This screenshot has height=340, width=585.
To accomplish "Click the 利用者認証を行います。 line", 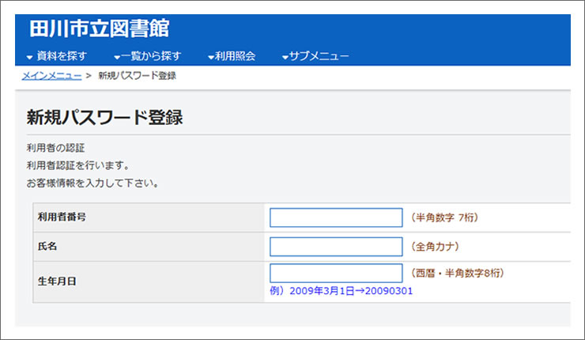I will (x=78, y=165).
